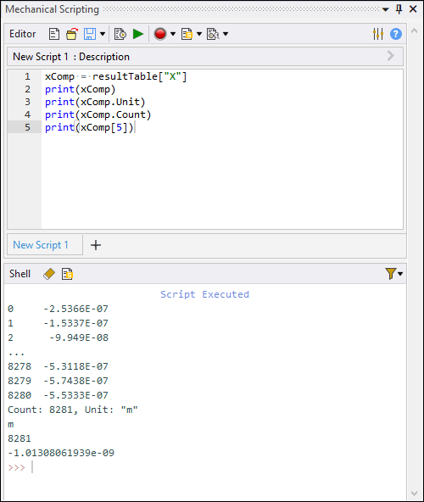Clear the Shell contents with eraser

(x=49, y=274)
